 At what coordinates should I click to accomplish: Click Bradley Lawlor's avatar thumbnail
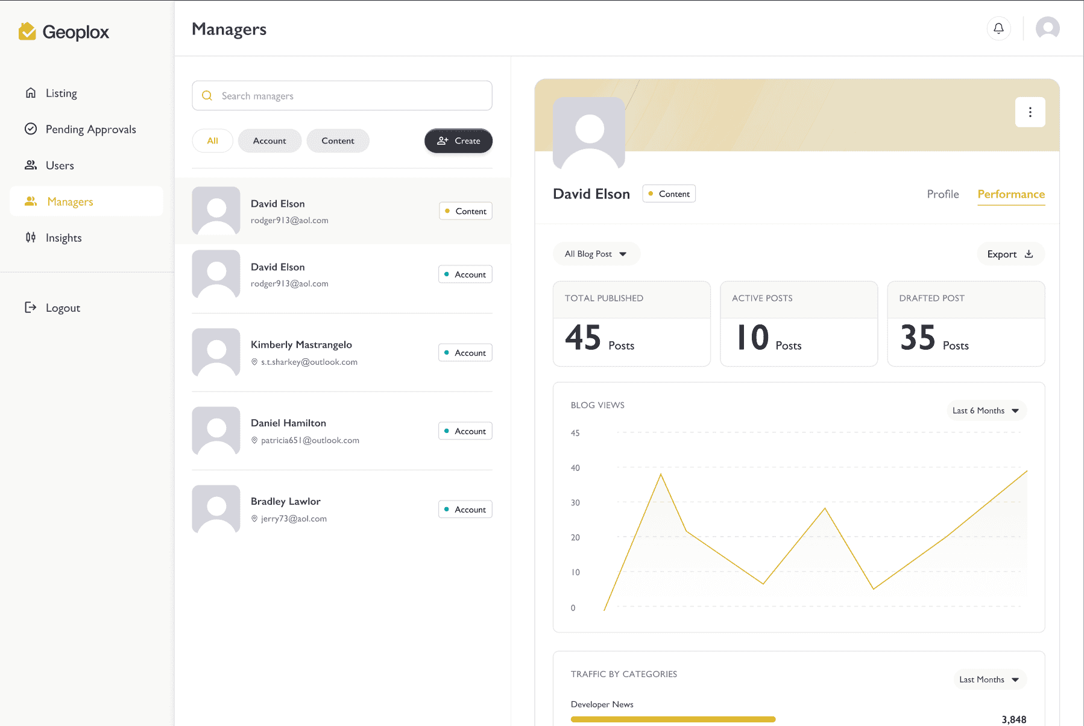pyautogui.click(x=216, y=510)
